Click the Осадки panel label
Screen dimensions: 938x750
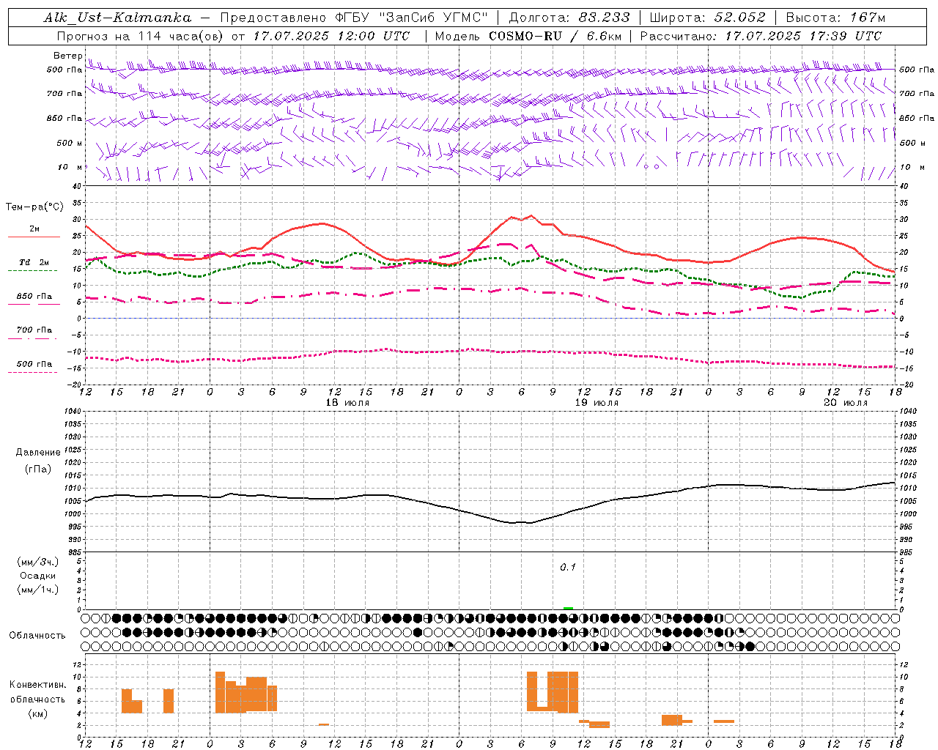(x=38, y=576)
